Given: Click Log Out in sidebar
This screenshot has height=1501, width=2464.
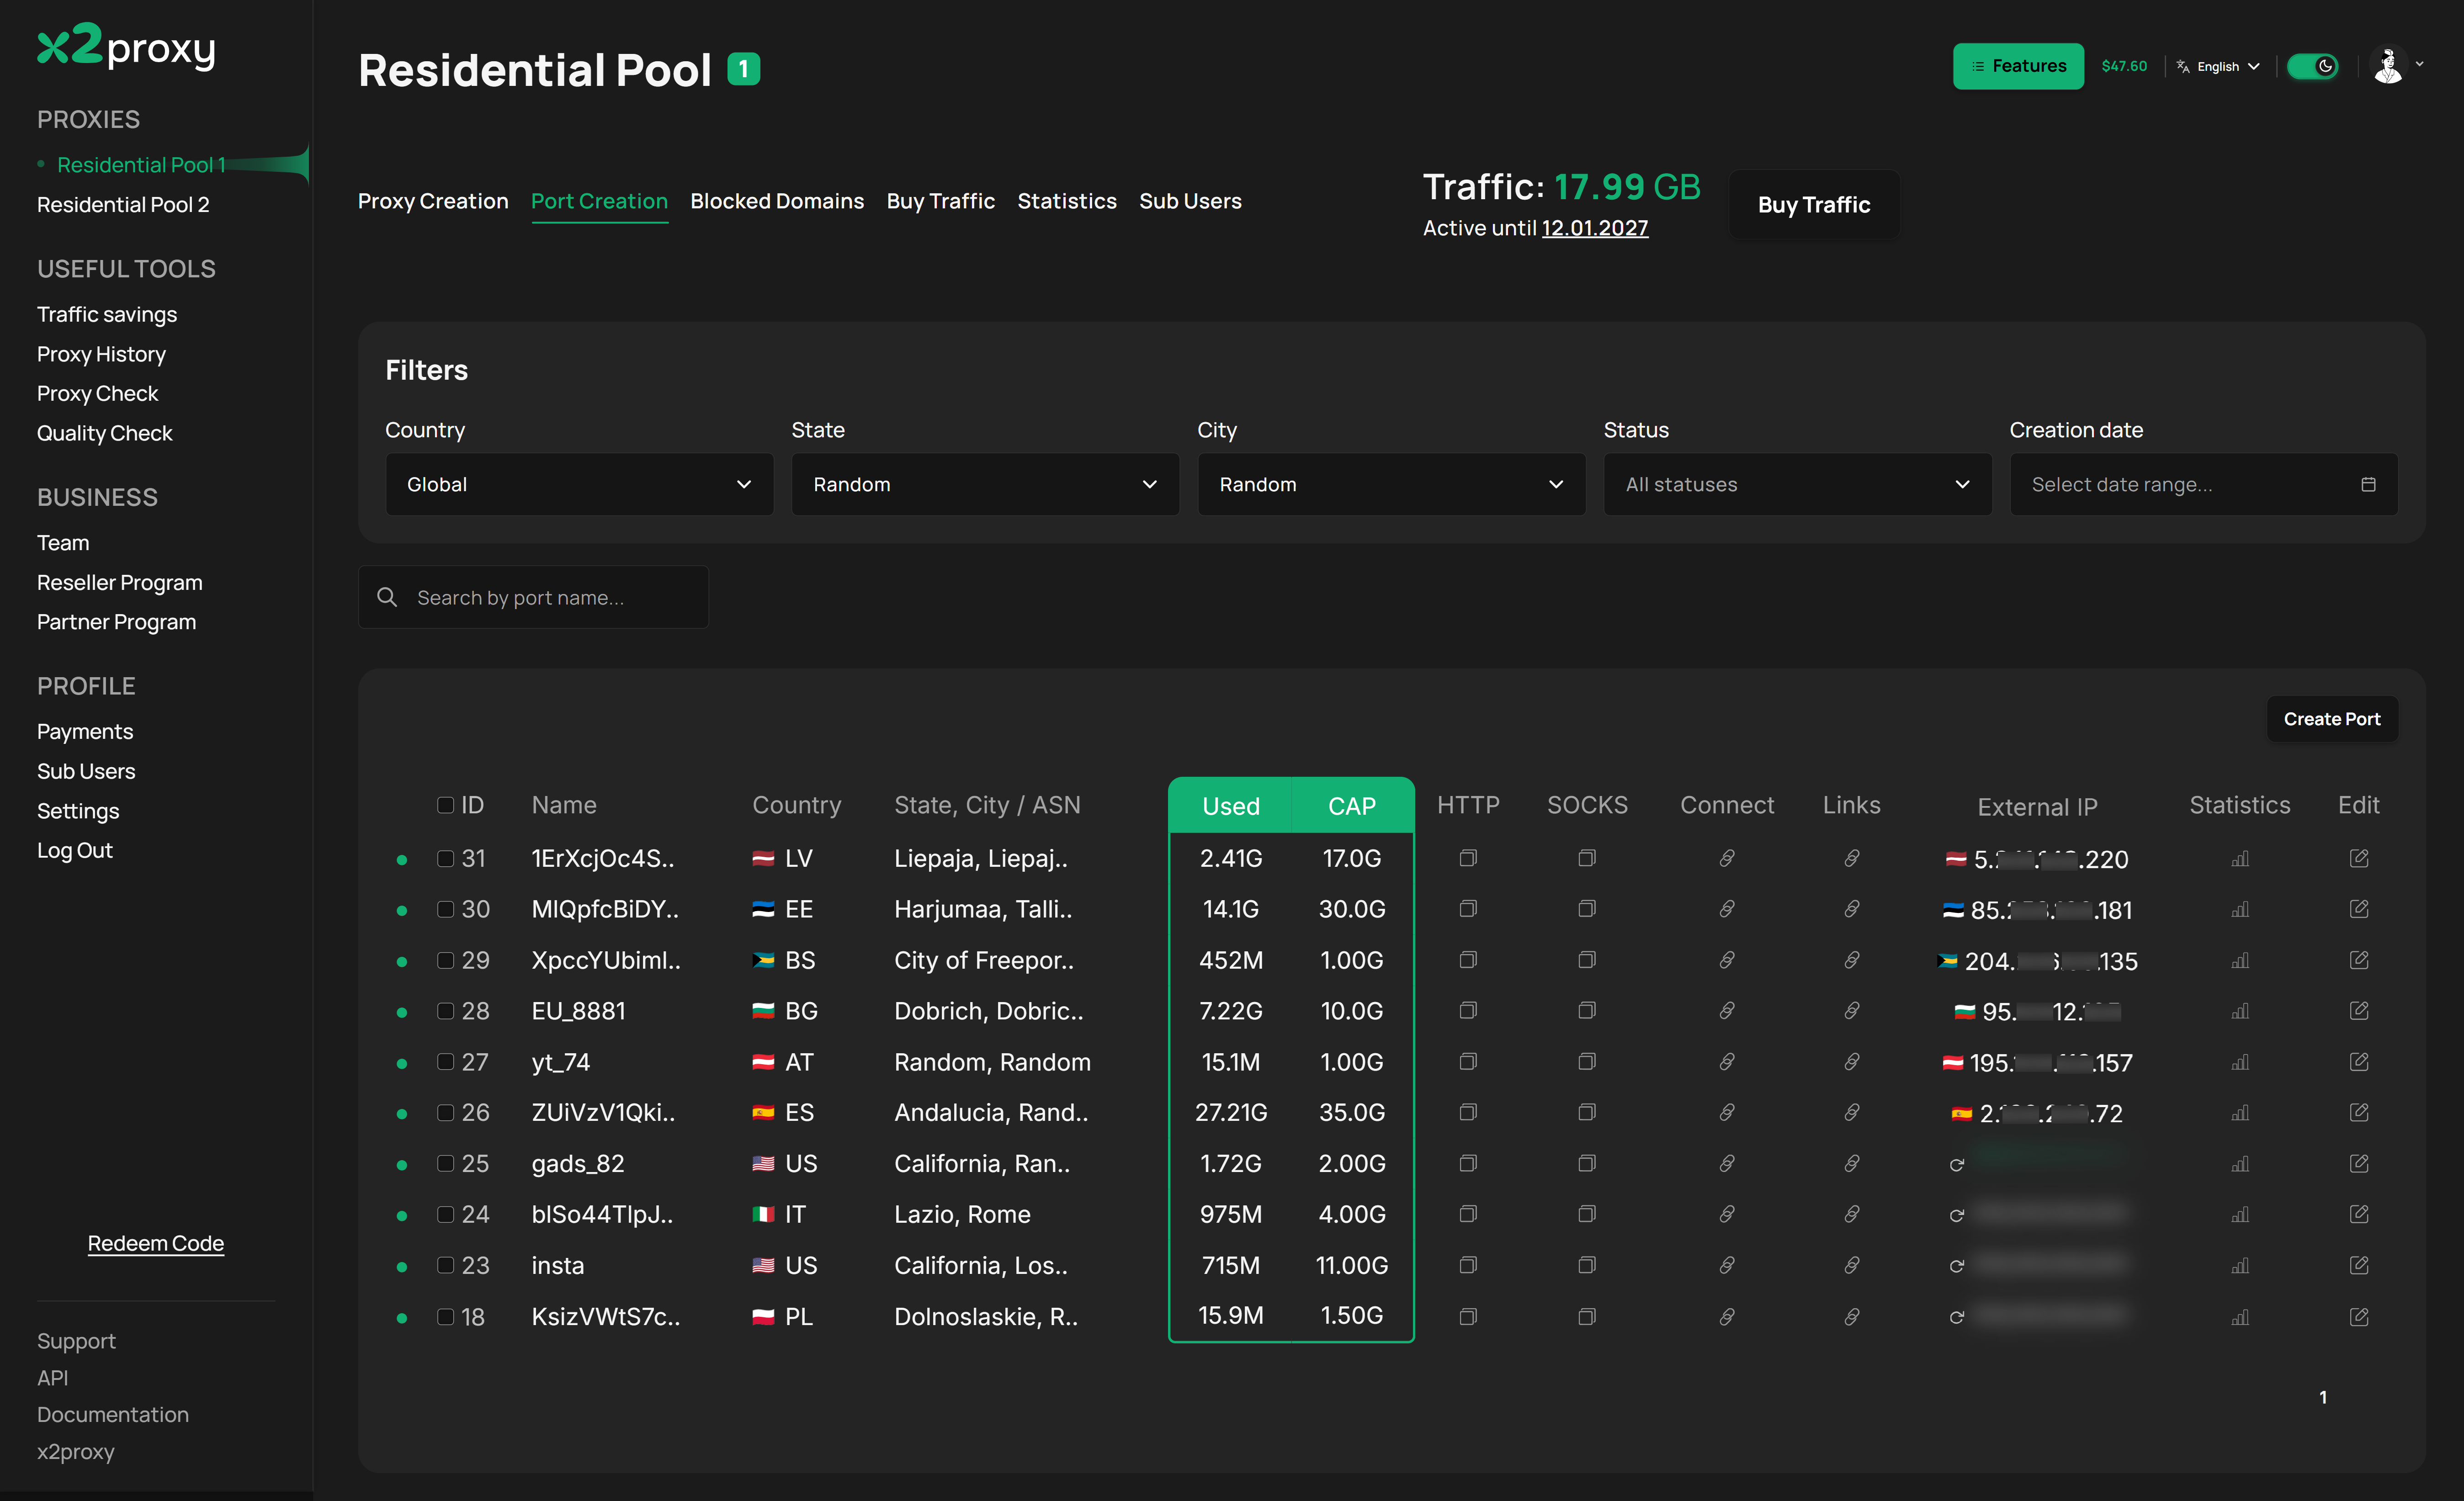Looking at the screenshot, I should click(x=75, y=850).
